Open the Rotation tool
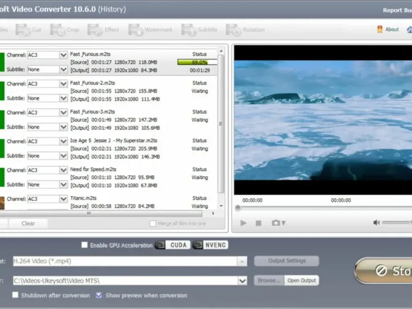This screenshot has height=309, width=412. (x=246, y=30)
